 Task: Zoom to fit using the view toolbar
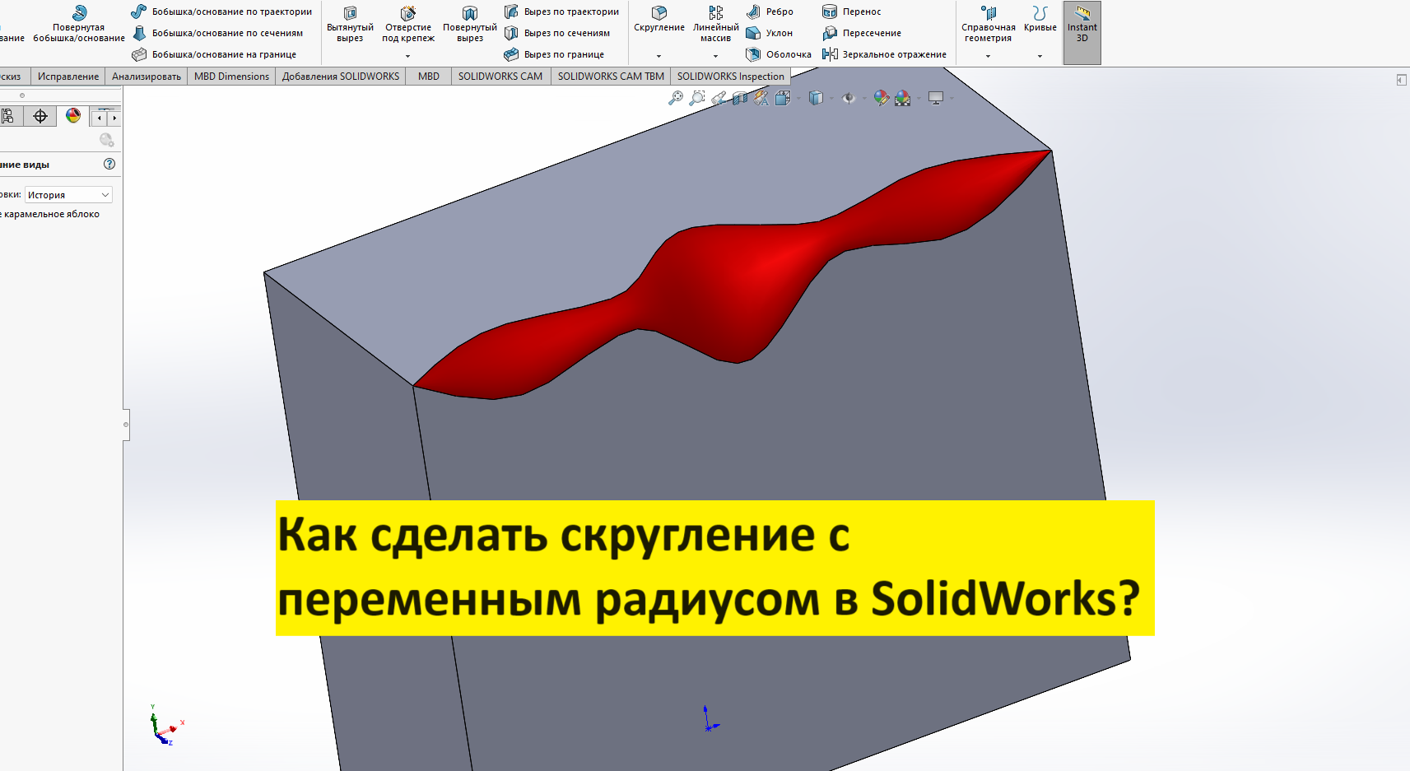pos(676,98)
